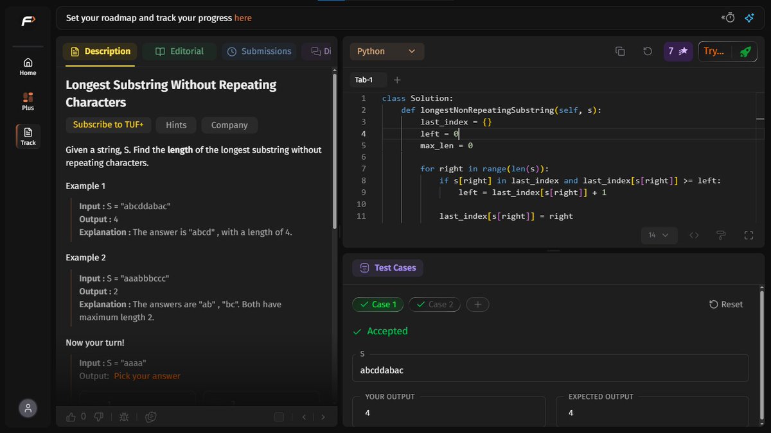Reset the test cases
The height and width of the screenshot is (433, 771).
[726, 305]
